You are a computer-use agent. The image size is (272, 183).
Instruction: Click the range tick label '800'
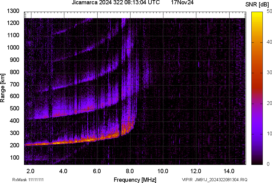(x=14, y=72)
